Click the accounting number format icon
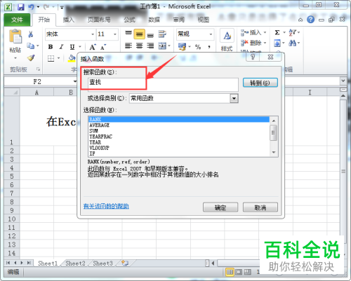The image size is (351, 281). point(182,47)
